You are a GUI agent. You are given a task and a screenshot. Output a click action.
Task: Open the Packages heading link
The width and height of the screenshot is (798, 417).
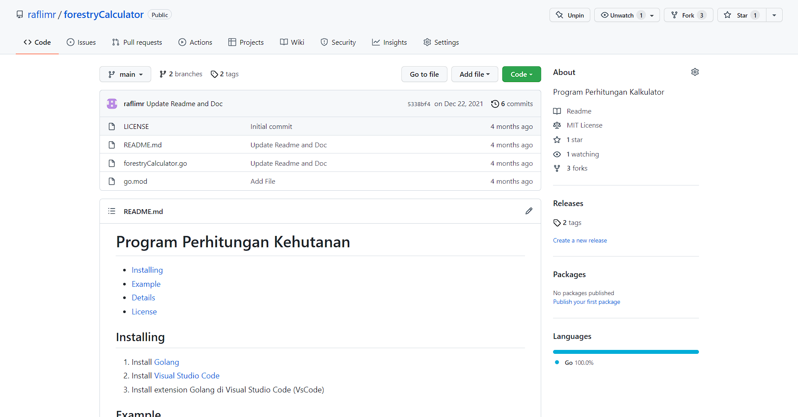569,274
